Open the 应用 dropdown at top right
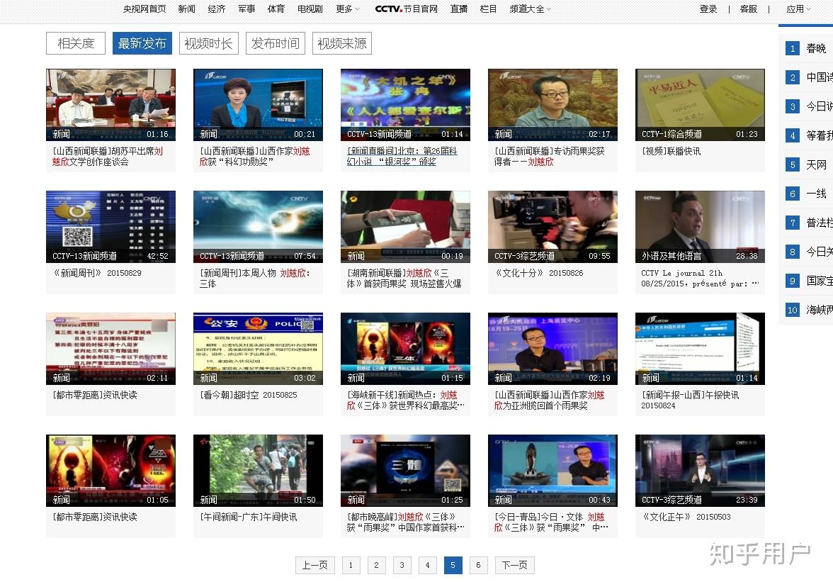 pyautogui.click(x=798, y=9)
